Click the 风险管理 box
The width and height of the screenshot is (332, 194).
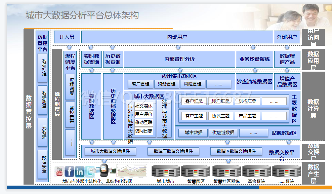tap(193, 84)
